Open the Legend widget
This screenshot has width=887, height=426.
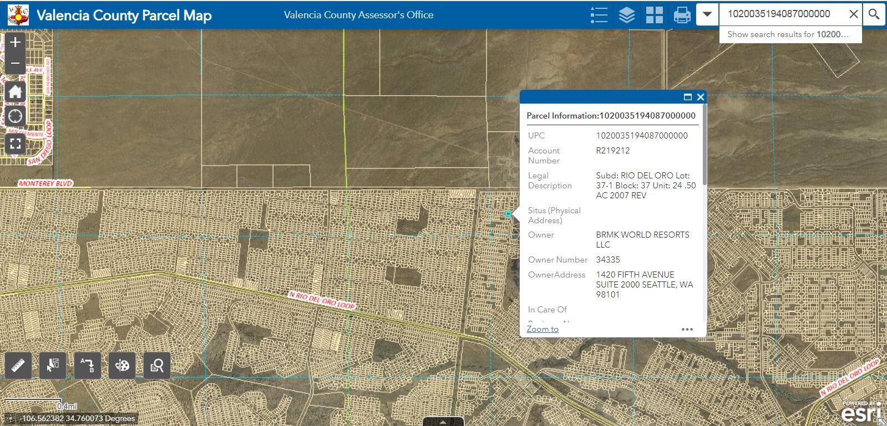599,15
